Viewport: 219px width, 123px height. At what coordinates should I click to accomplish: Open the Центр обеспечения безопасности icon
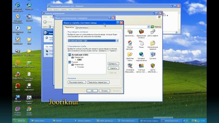tap(153, 68)
